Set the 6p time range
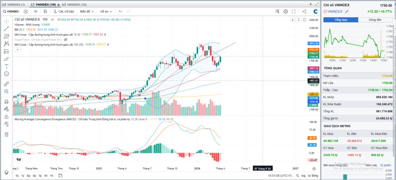 click(28, 176)
